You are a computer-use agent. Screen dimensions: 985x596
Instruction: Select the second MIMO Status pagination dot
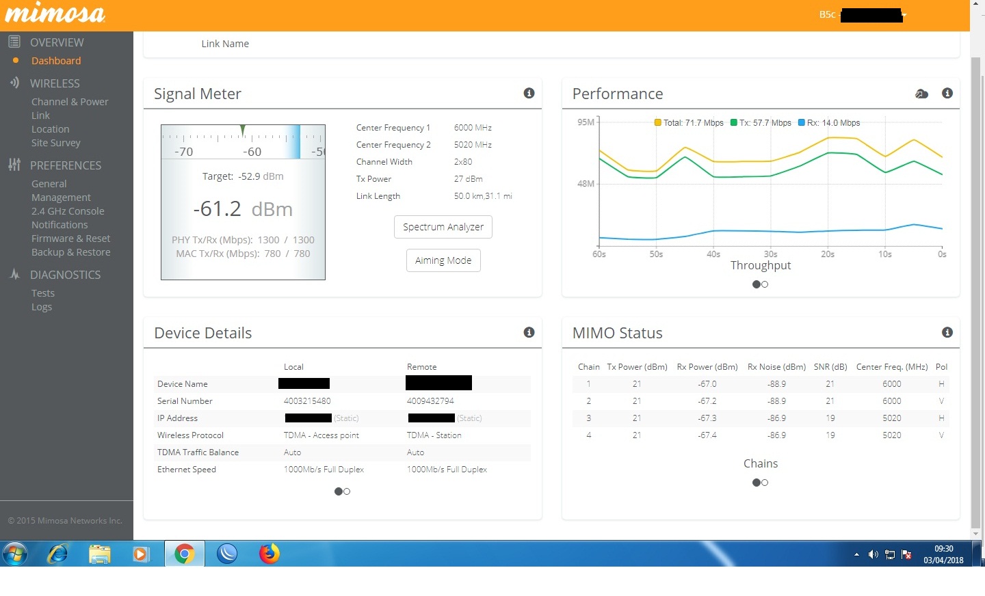point(765,483)
